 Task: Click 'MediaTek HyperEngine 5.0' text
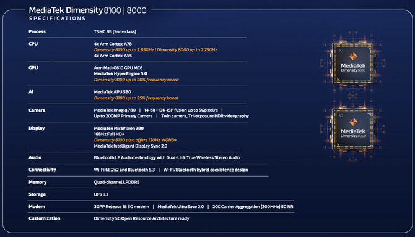click(120, 74)
